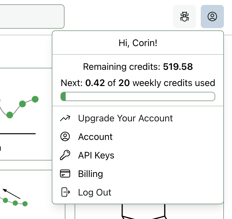Viewport: 232px width, 219px height.
Task: Click the remaining credits value 519.58
Action: click(178, 67)
